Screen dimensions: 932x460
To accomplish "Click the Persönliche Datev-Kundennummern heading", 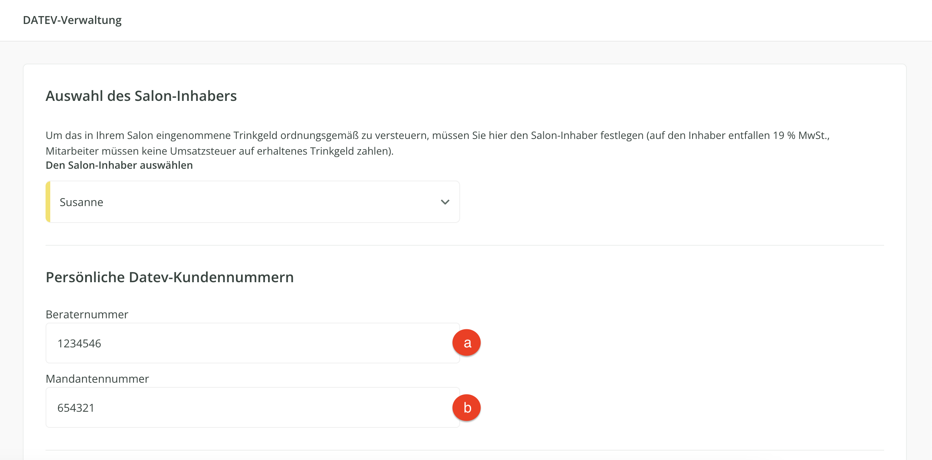I will [170, 277].
